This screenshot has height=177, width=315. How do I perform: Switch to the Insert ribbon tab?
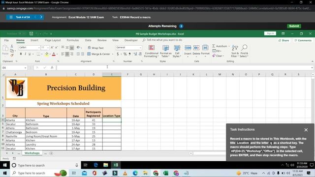click(x=34, y=40)
